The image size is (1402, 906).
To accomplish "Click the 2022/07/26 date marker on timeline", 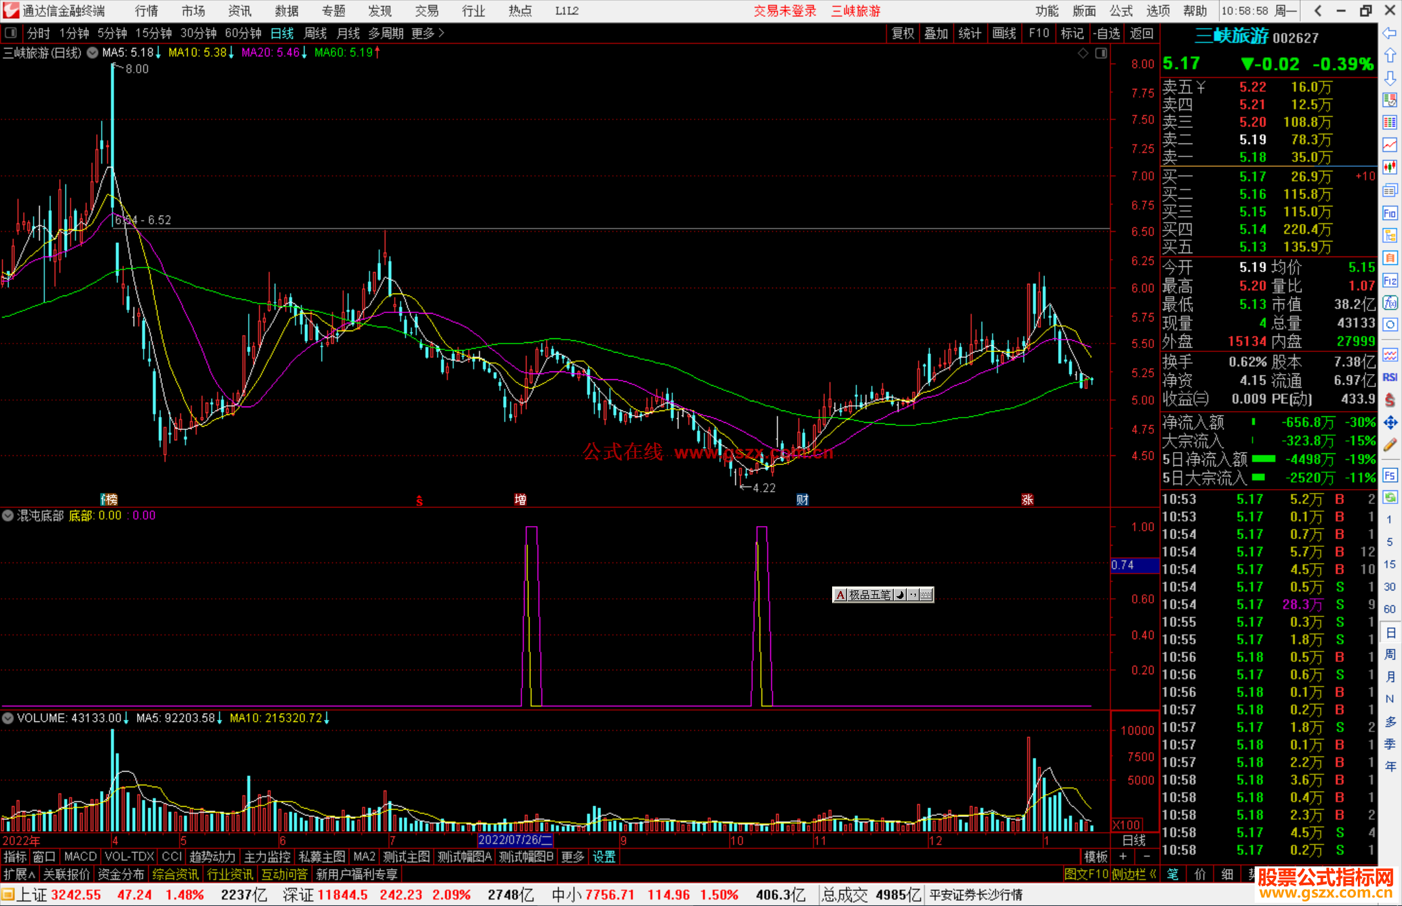I will point(515,840).
